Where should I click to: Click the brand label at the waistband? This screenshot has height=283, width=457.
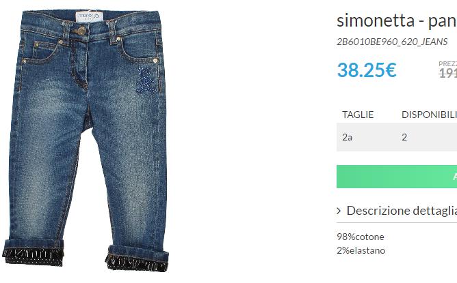89,16
